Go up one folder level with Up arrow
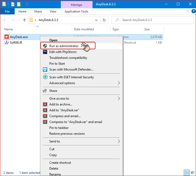 [x=25, y=20]
